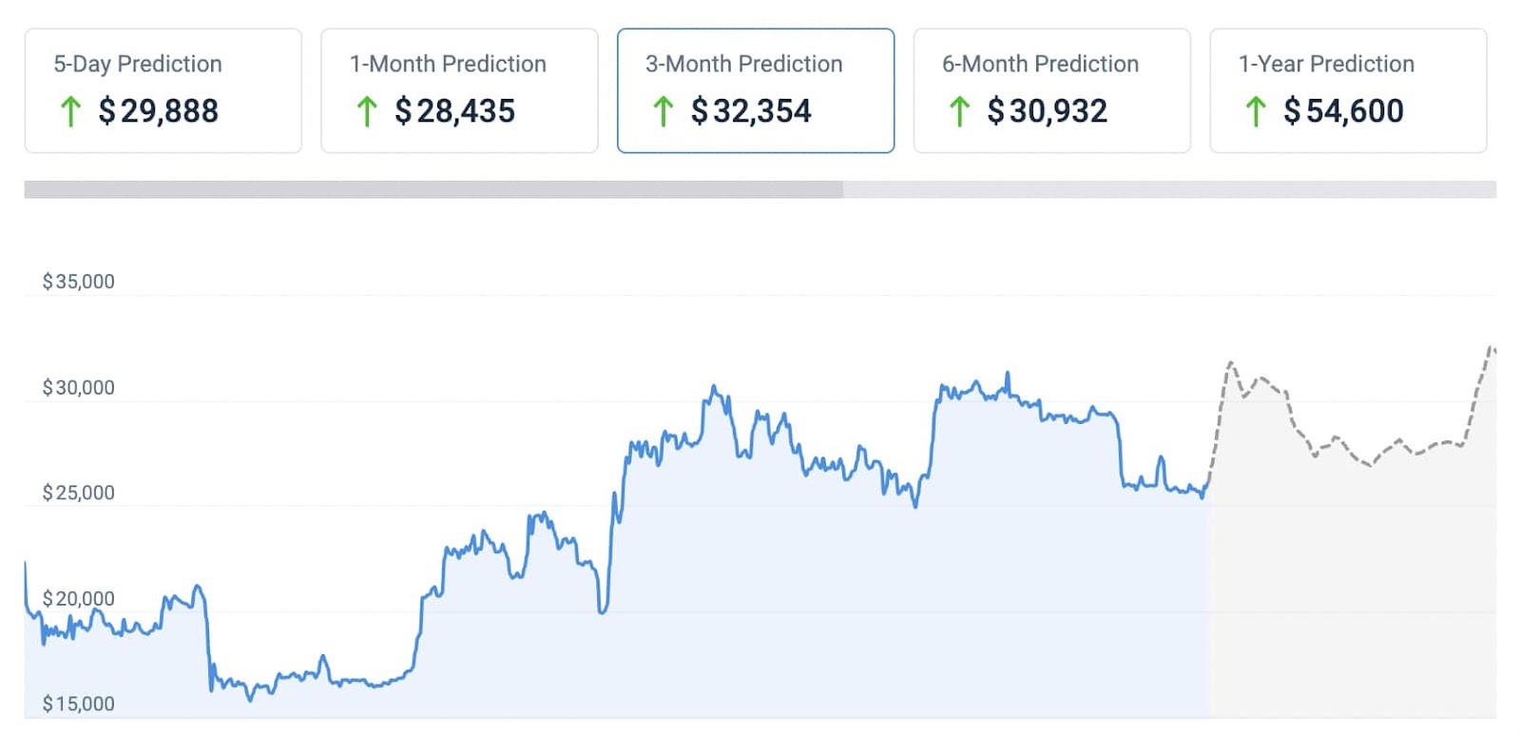Click the $32,354 prediction value

pos(751,111)
